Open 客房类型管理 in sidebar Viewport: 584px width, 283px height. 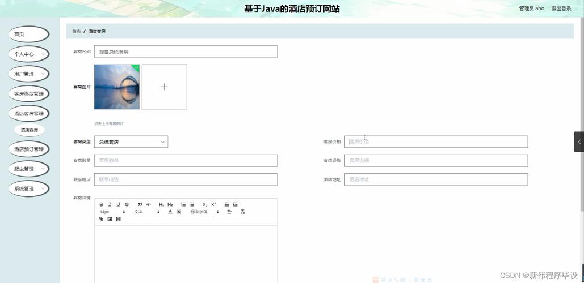coord(29,93)
